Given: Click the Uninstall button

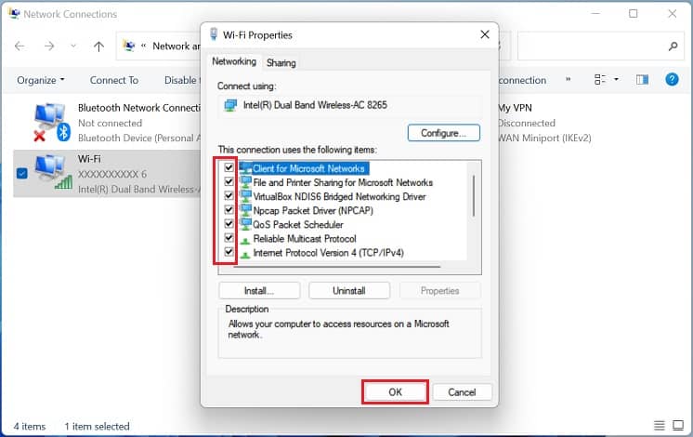Looking at the screenshot, I should [x=348, y=291].
